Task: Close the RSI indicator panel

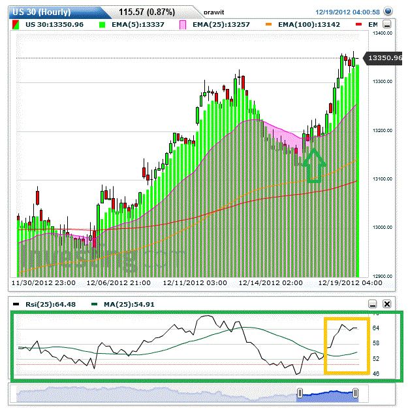Action: [386, 304]
